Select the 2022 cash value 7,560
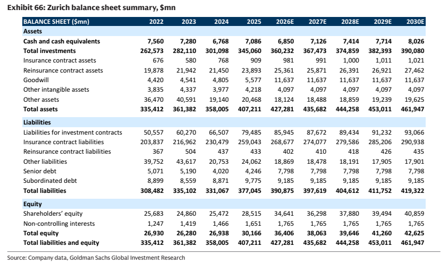This screenshot has width=448, height=265. [x=155, y=41]
